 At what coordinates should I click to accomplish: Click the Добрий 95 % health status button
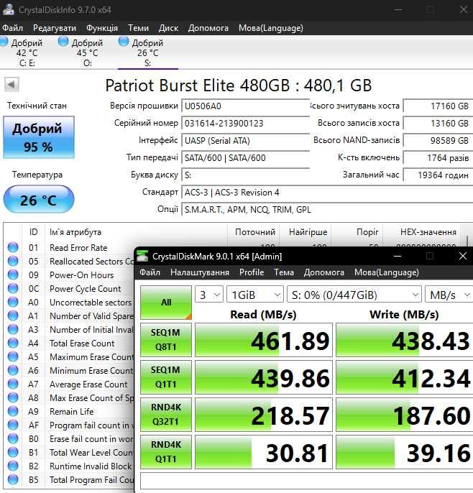point(39,137)
